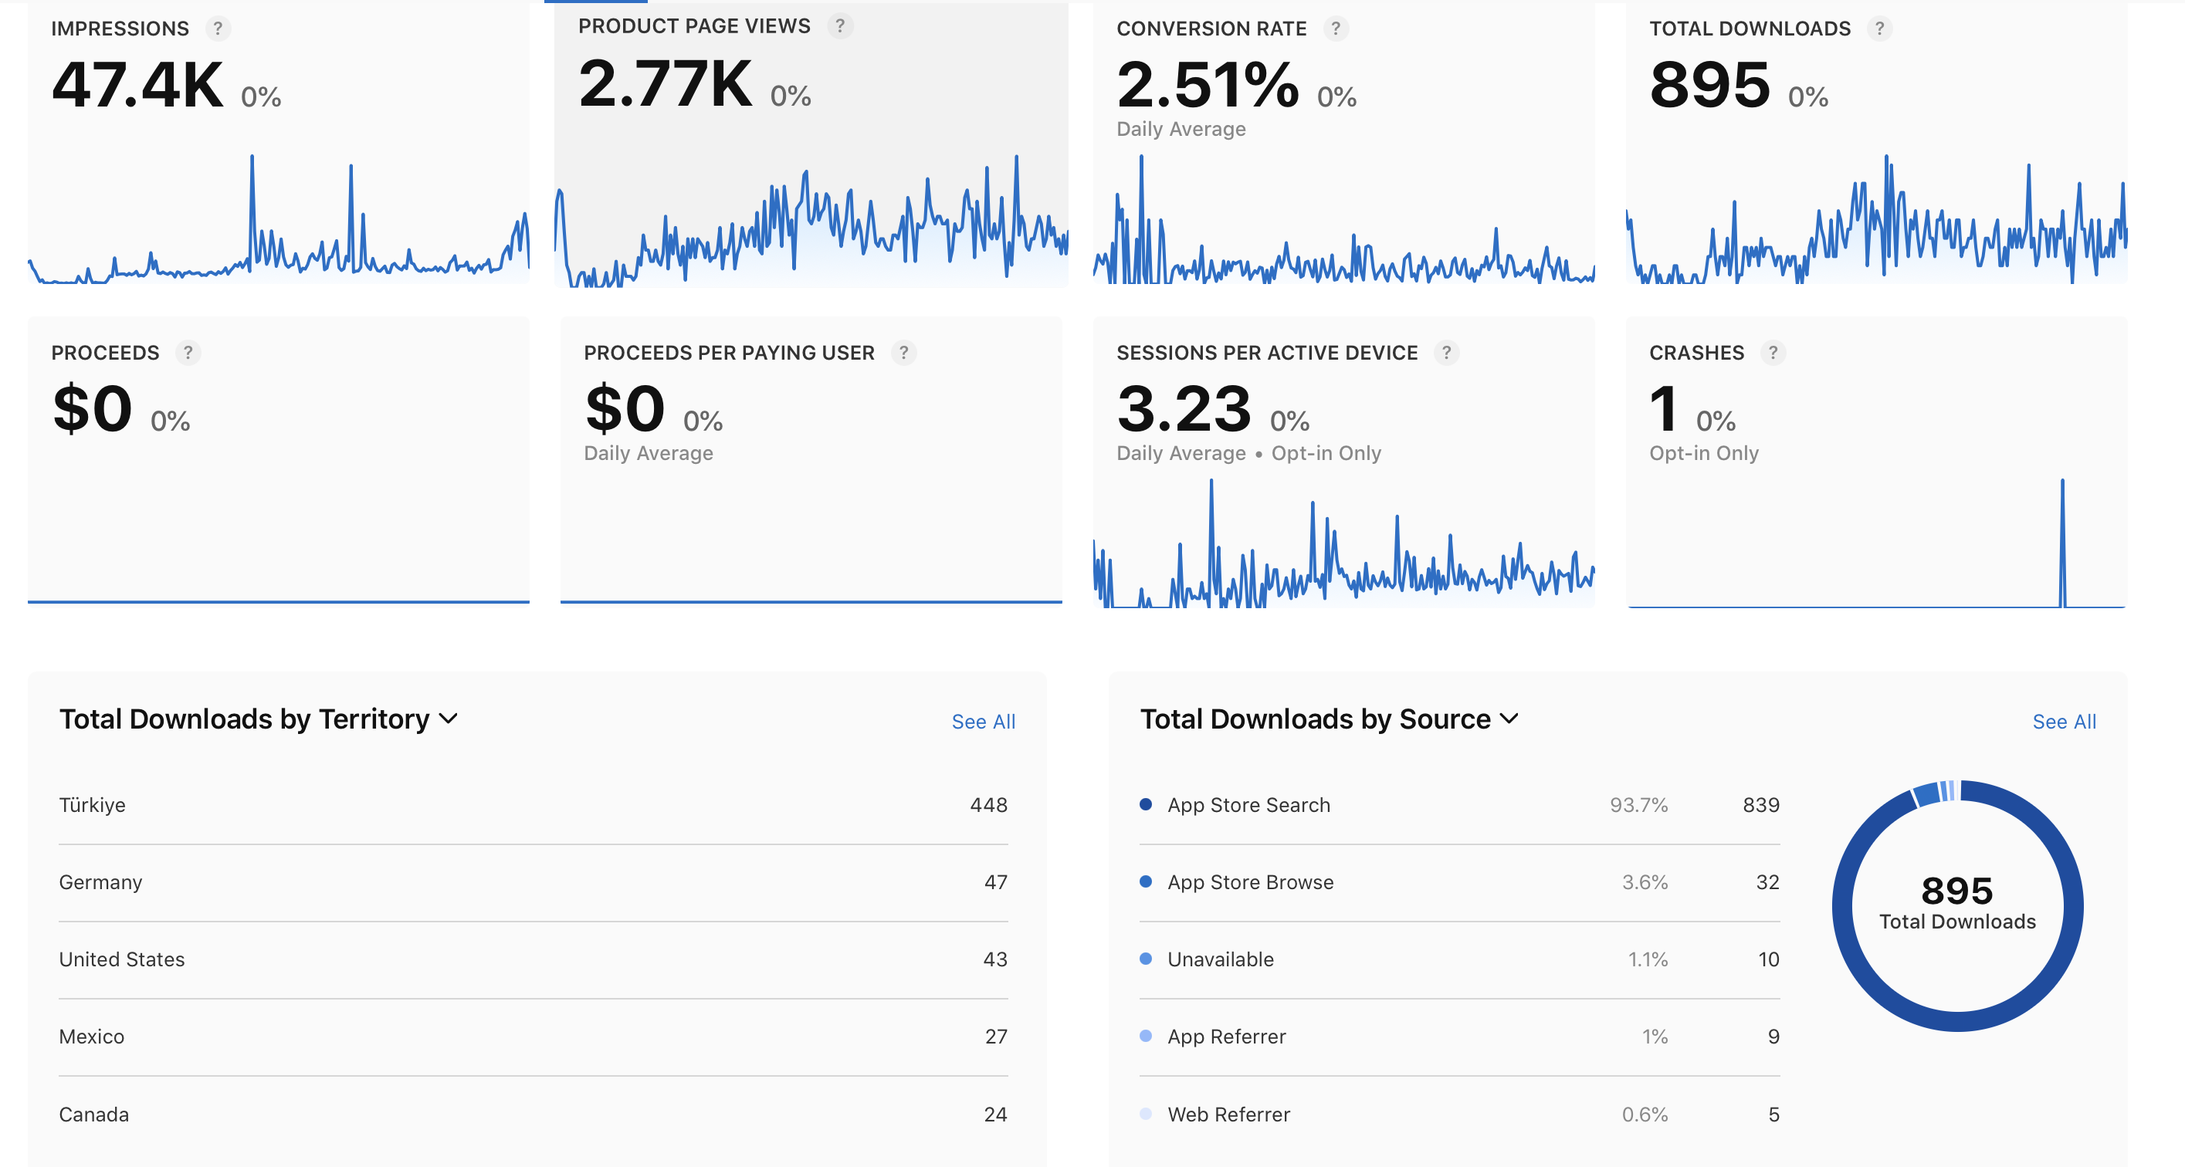The image size is (2185, 1167).
Task: Select the App Store Search source row
Action: click(x=1459, y=805)
